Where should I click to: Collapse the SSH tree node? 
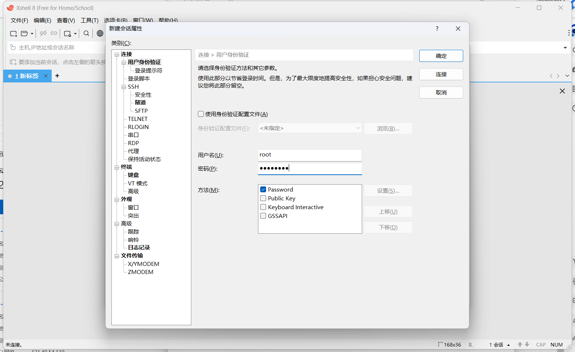point(124,87)
